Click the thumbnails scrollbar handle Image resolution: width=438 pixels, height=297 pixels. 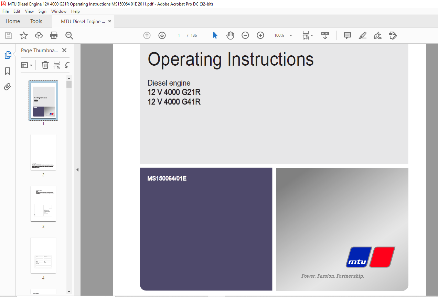69,85
